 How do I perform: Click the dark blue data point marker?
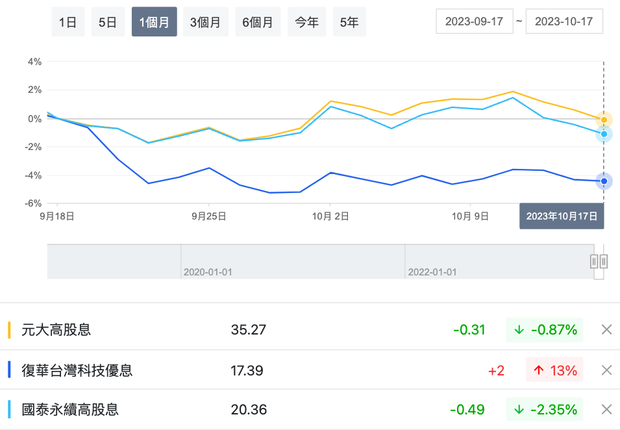click(604, 181)
